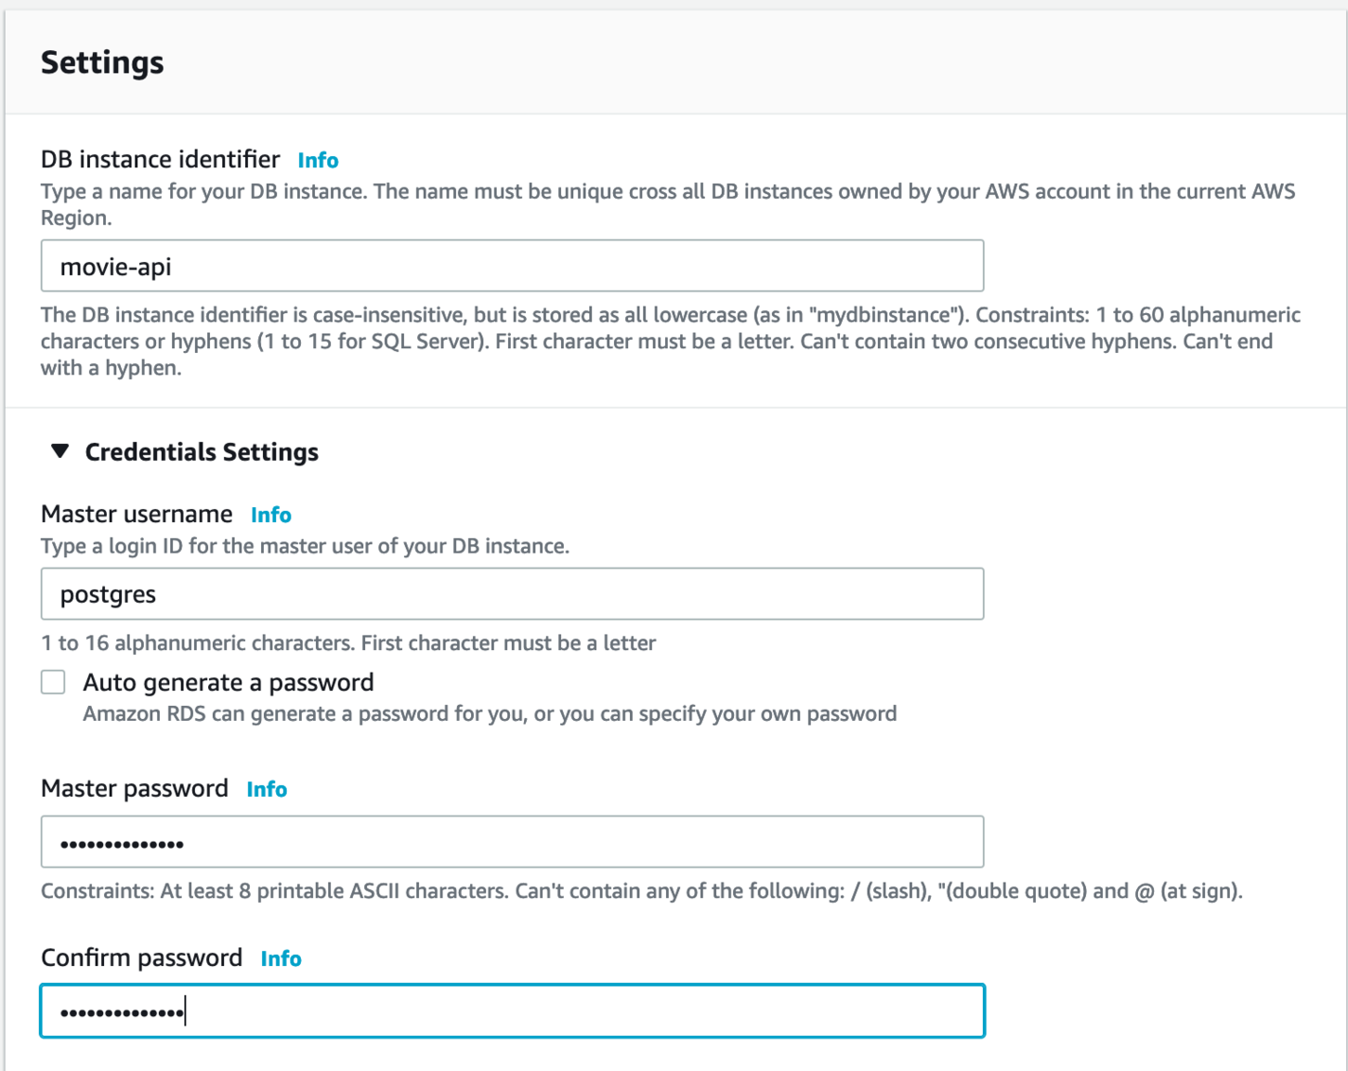Click the 'Master password' label
The height and width of the screenshot is (1071, 1348).
[134, 788]
